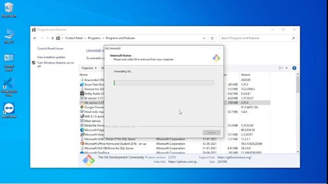The width and height of the screenshot is (328, 184).
Task: Select the This PC desktop icon
Action: 9,36
